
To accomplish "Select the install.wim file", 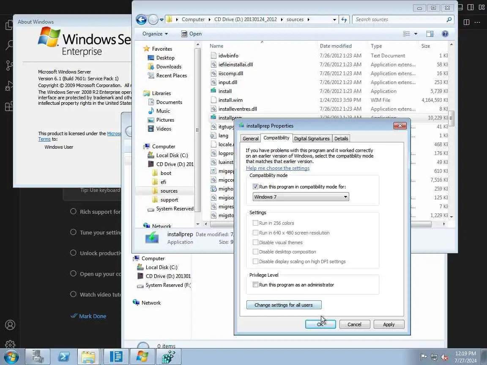I will [x=230, y=100].
